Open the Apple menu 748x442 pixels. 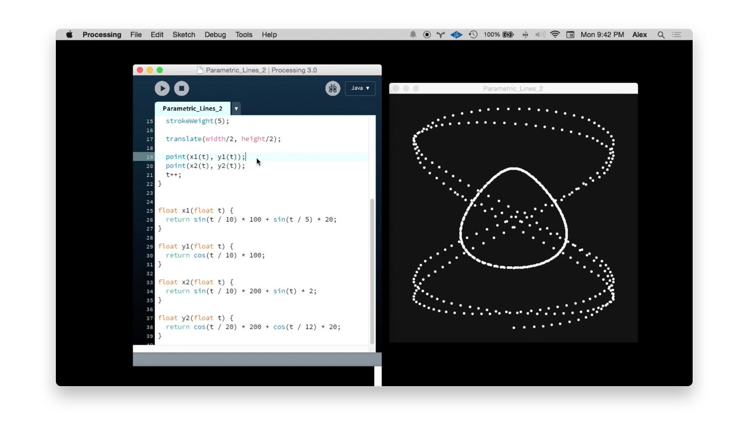69,34
